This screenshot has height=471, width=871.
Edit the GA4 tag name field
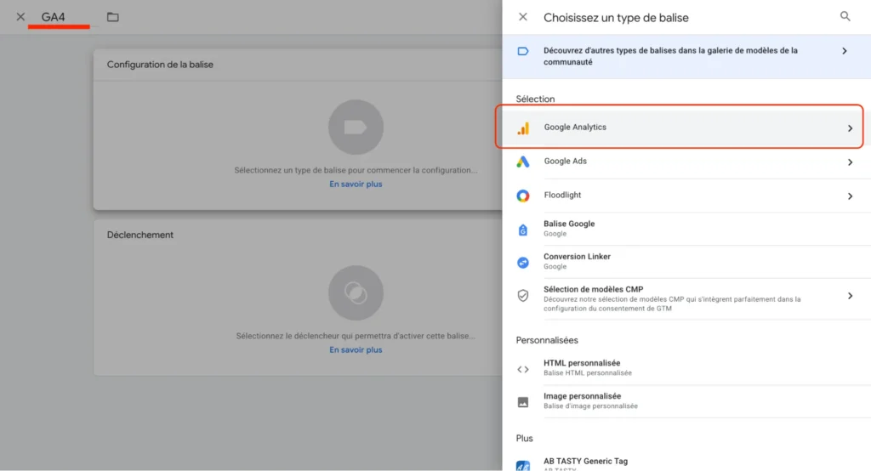coord(54,17)
